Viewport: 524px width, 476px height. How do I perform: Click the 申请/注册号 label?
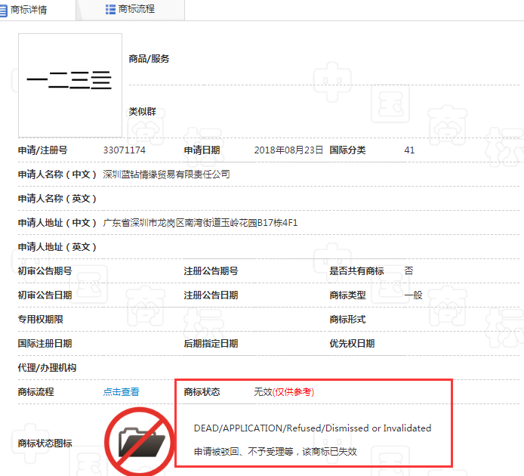(42, 150)
